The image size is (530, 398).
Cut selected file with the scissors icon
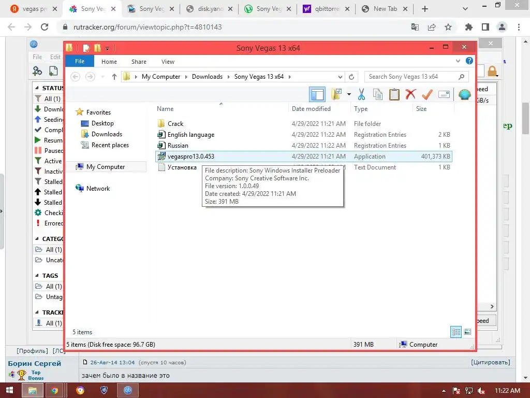coord(361,94)
